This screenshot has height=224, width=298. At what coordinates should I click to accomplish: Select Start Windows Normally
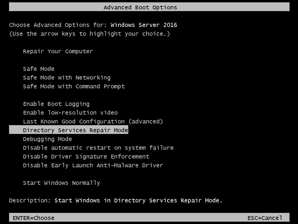point(61,183)
